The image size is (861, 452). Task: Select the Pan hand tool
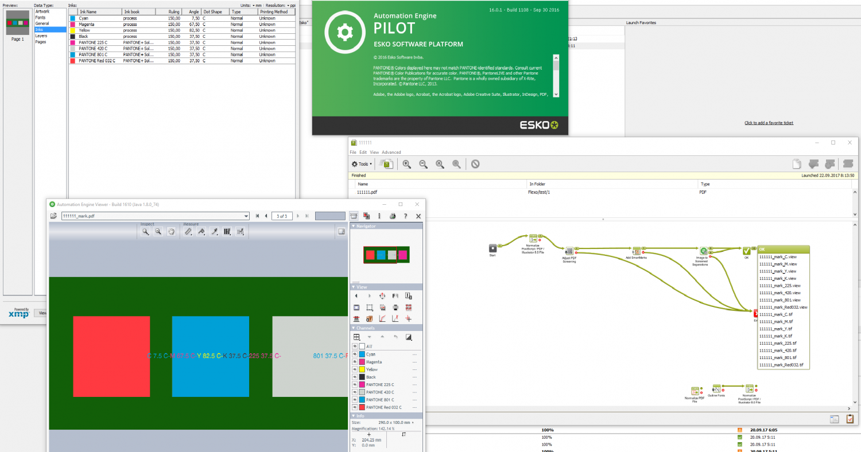[x=170, y=232]
